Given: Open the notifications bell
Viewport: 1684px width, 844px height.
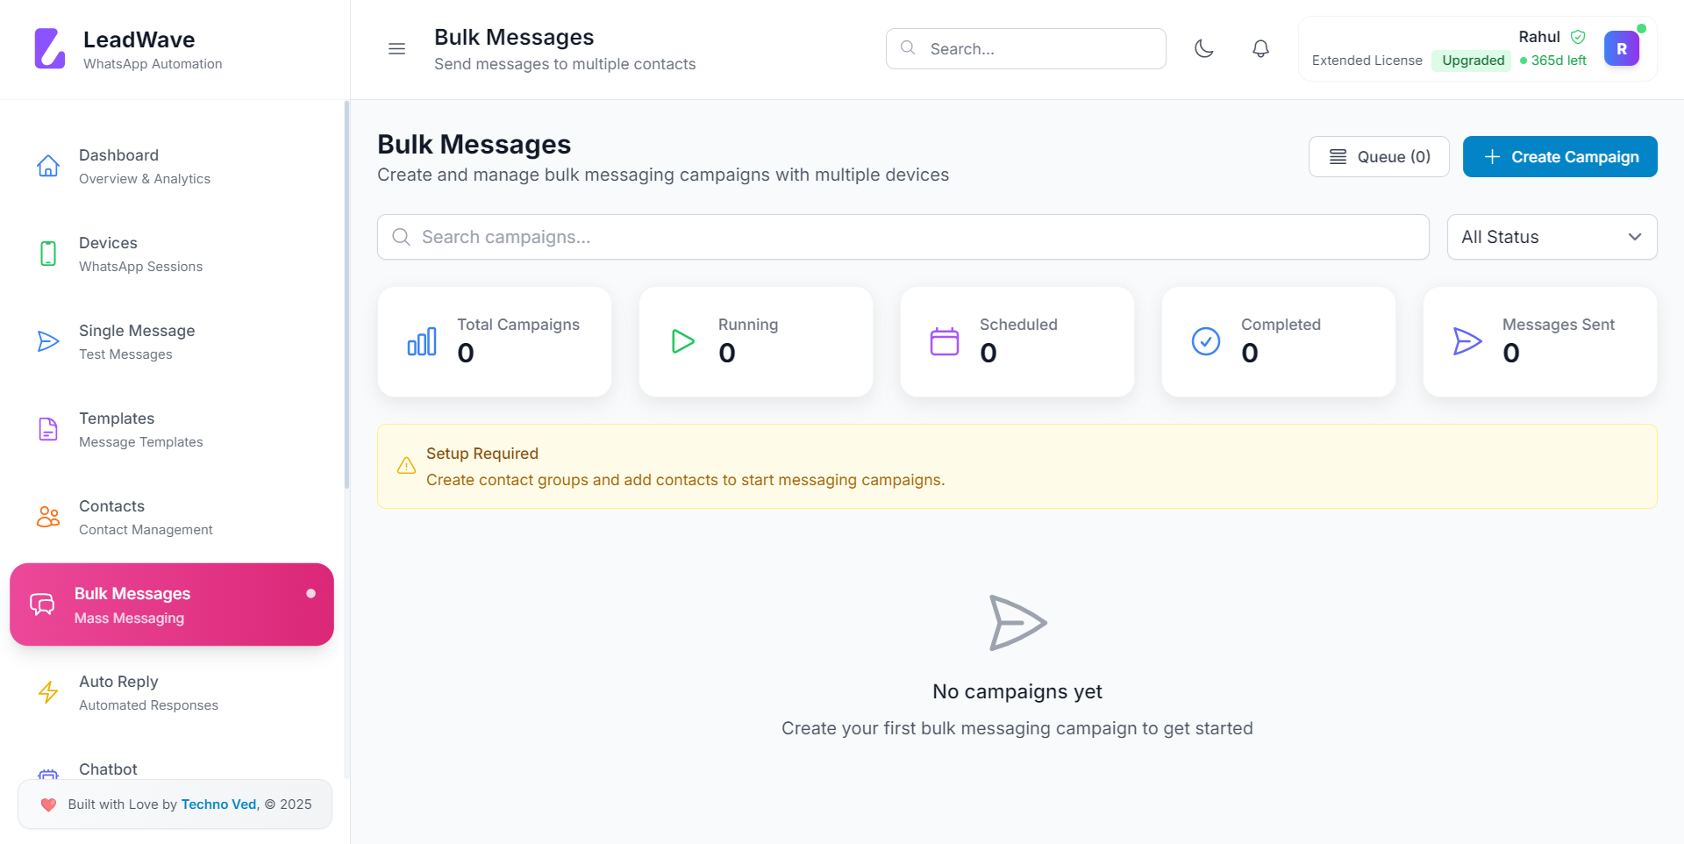Looking at the screenshot, I should 1260,48.
